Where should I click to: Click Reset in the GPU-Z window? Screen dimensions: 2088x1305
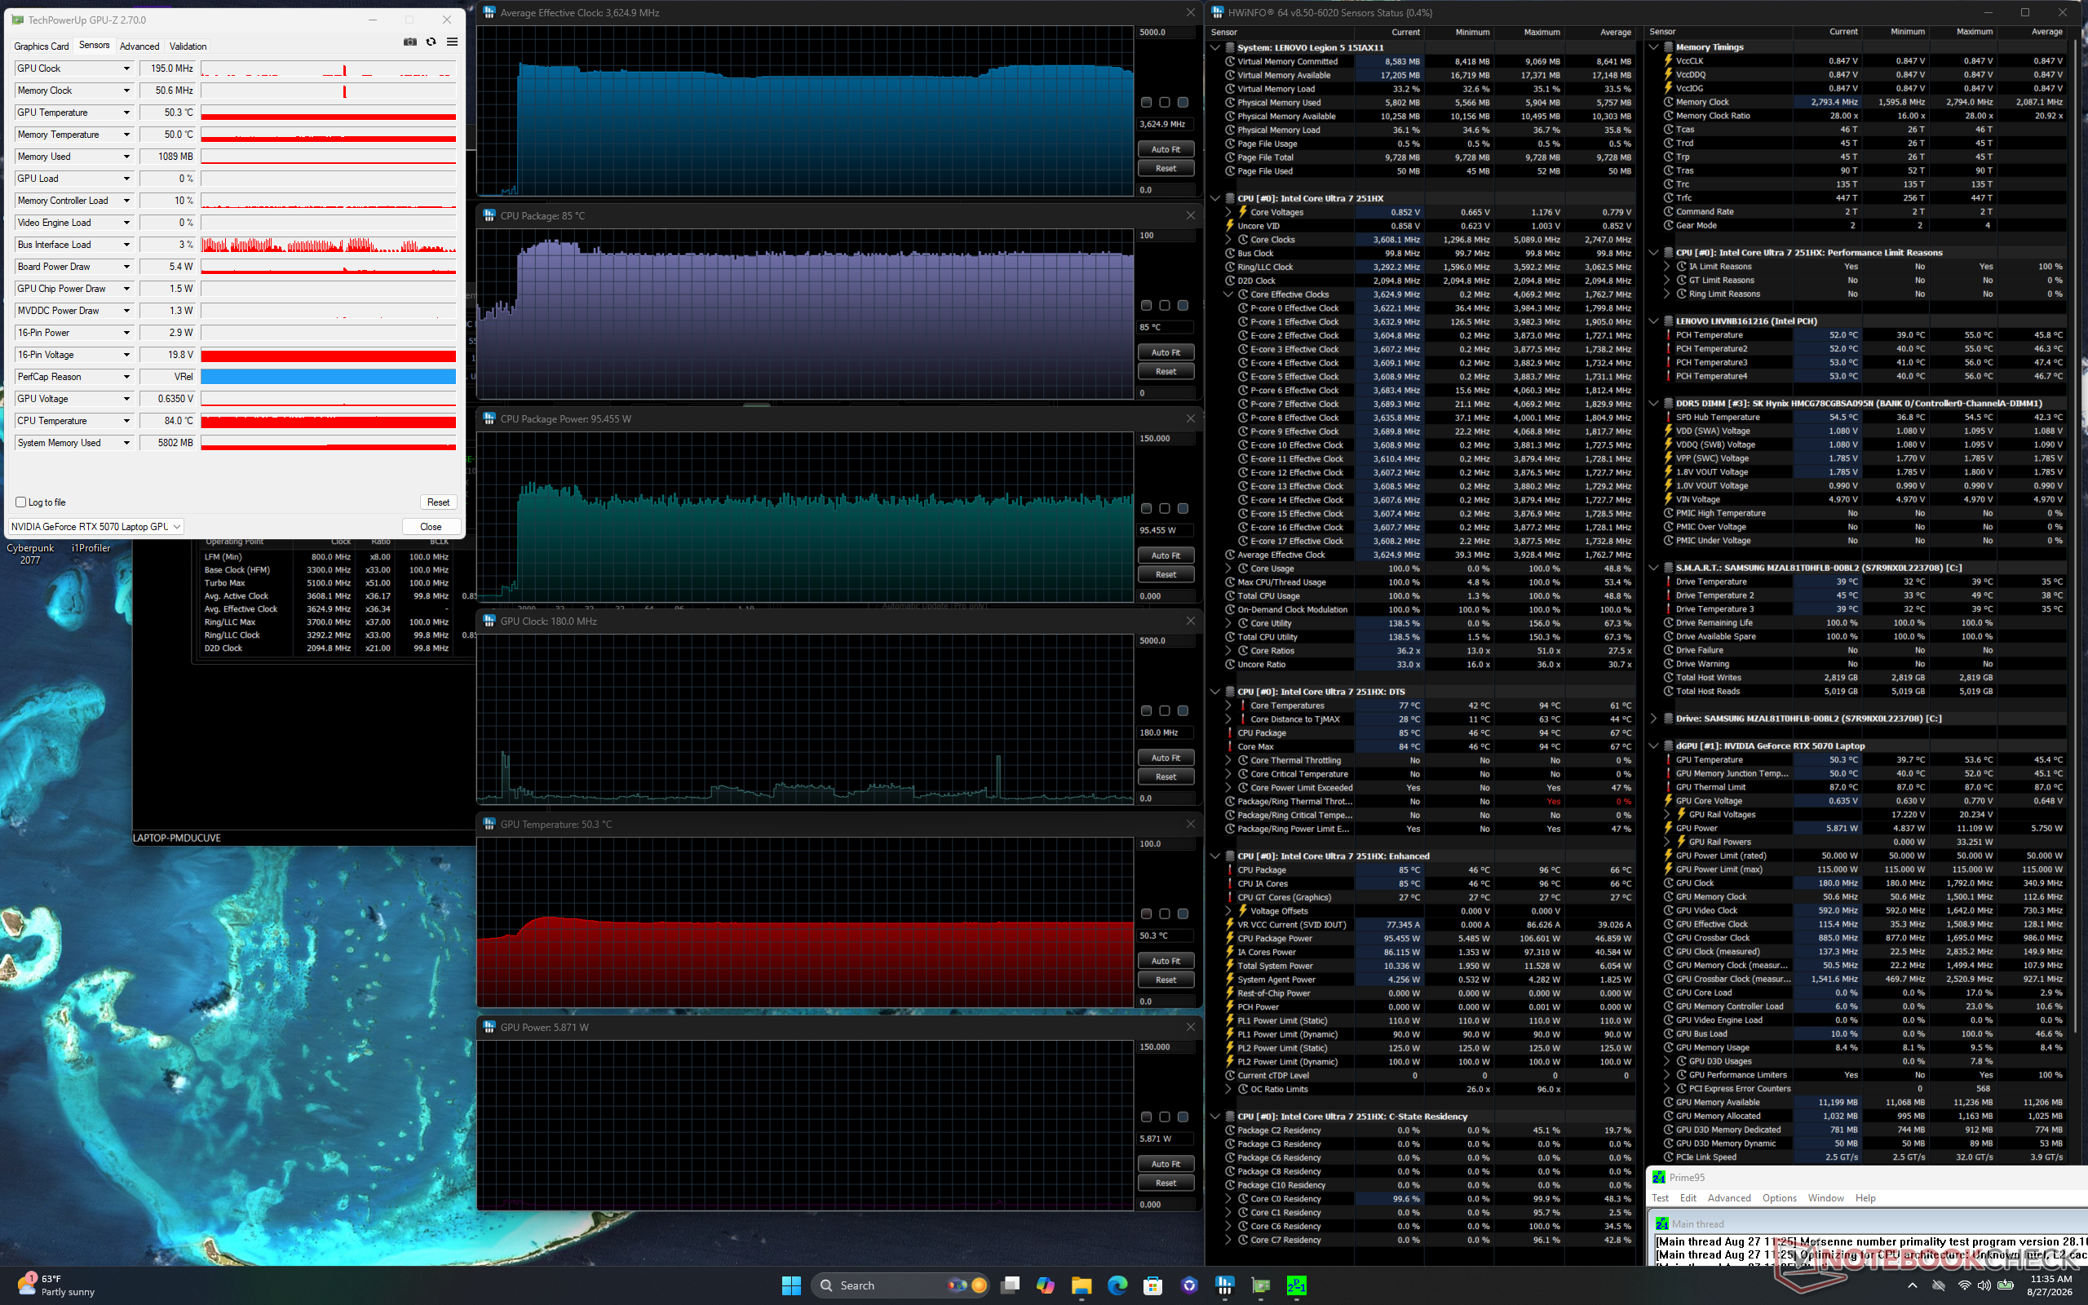438,502
